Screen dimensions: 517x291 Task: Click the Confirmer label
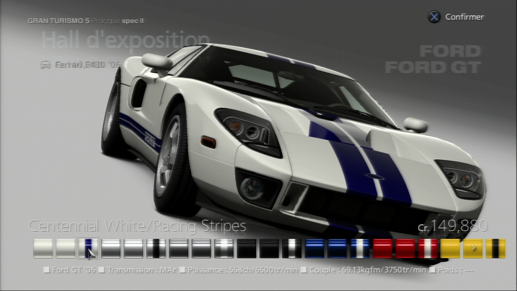464,17
